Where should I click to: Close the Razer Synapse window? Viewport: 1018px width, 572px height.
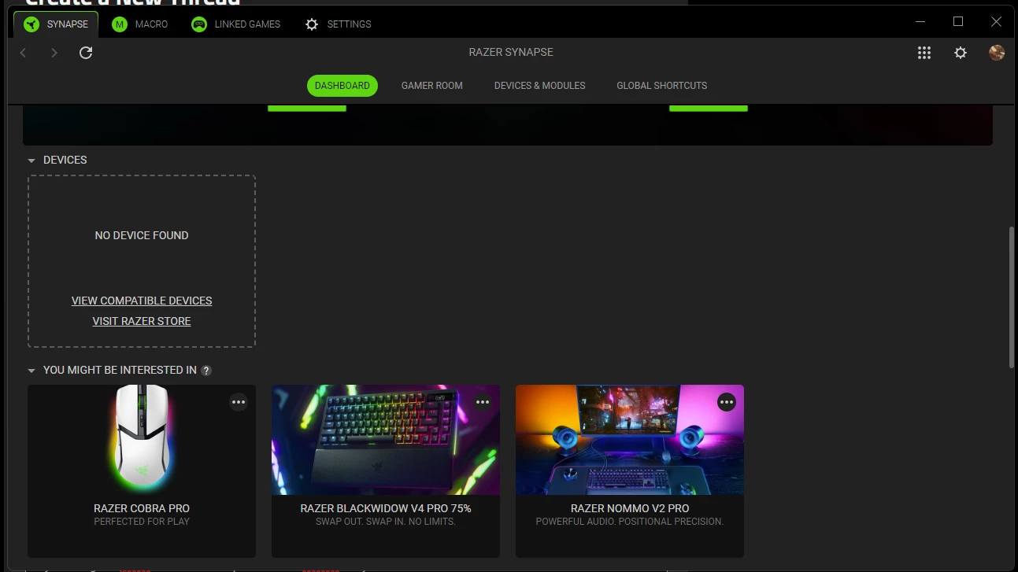click(996, 22)
